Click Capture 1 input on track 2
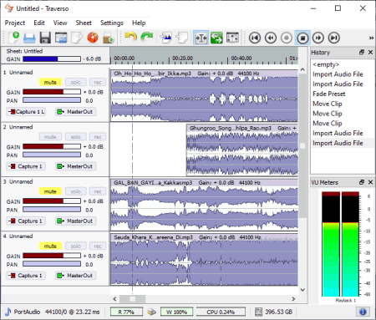 tap(26, 166)
